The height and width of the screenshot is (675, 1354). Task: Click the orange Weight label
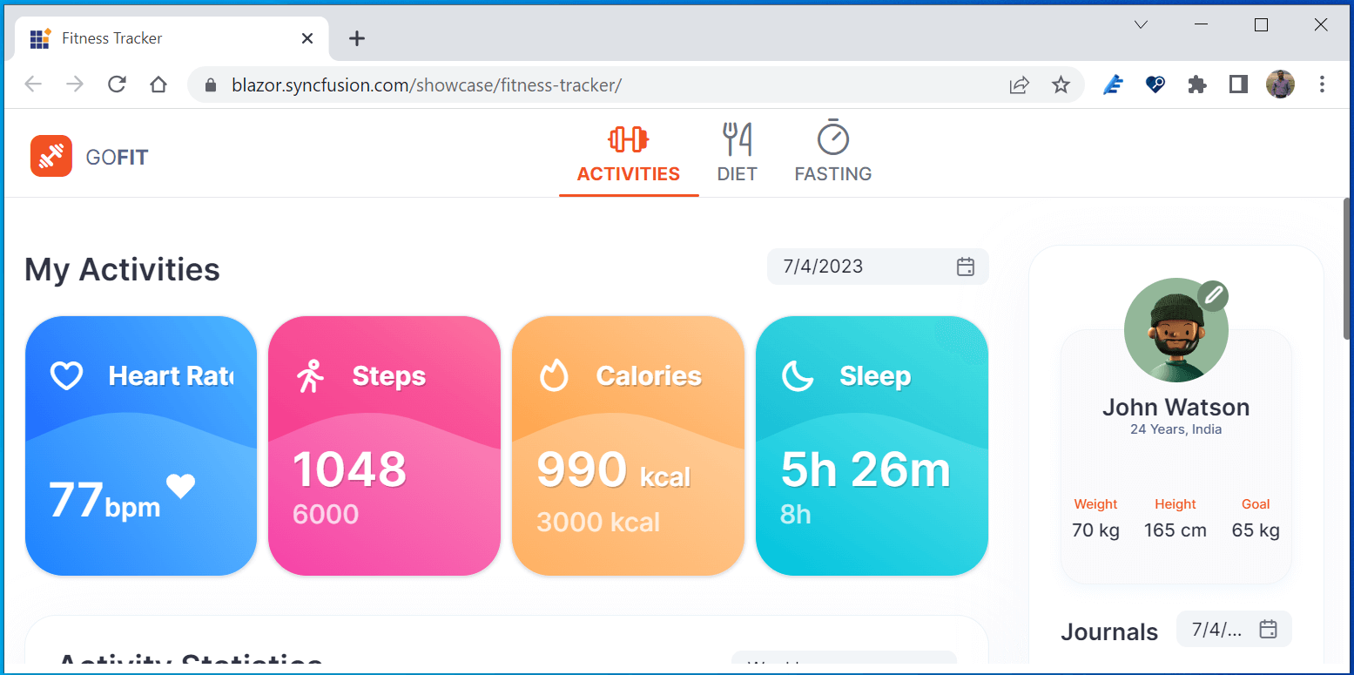tap(1095, 504)
